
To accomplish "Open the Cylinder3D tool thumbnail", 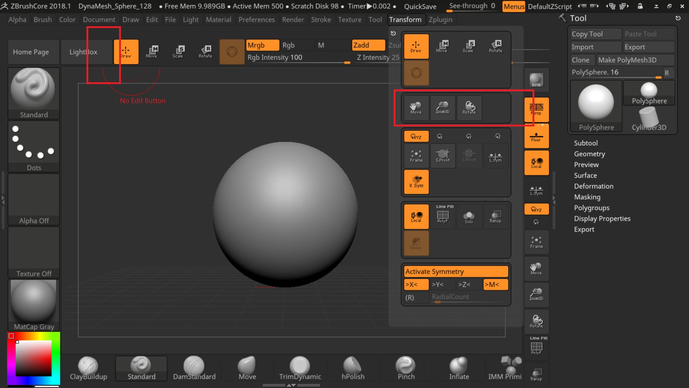I will (649, 119).
